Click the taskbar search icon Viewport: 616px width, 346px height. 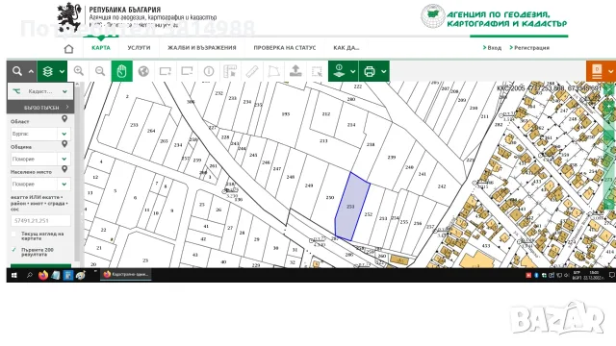click(x=30, y=276)
